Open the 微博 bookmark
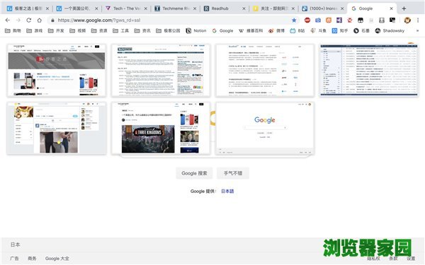Screen dimensions: 425x265 tap(276, 31)
